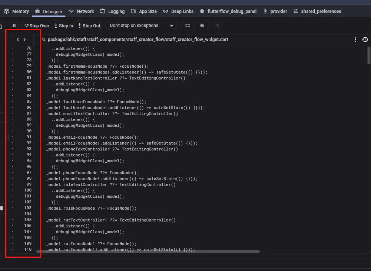This screenshot has width=371, height=271.
Task: Click the checklist breakpoints icon
Action: click(x=188, y=26)
